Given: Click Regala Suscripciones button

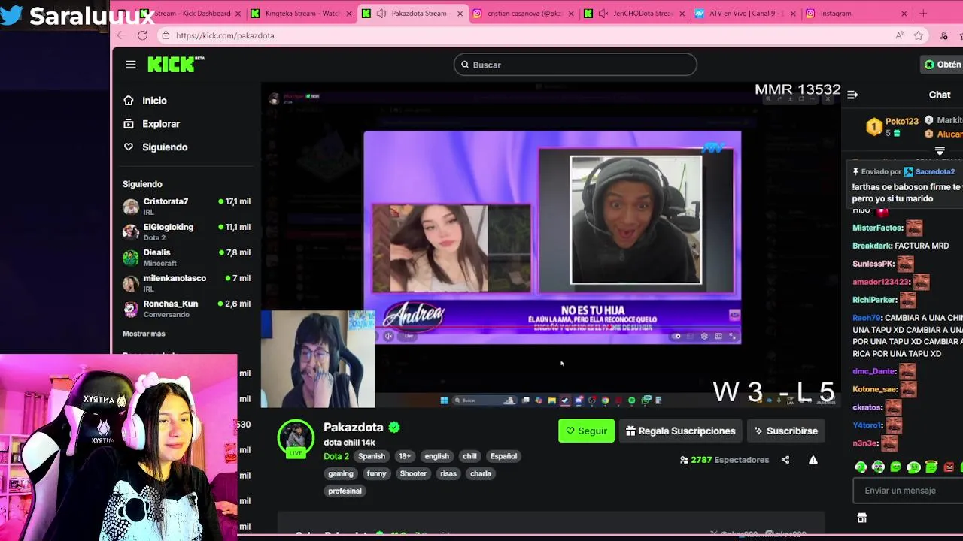Looking at the screenshot, I should (x=680, y=431).
